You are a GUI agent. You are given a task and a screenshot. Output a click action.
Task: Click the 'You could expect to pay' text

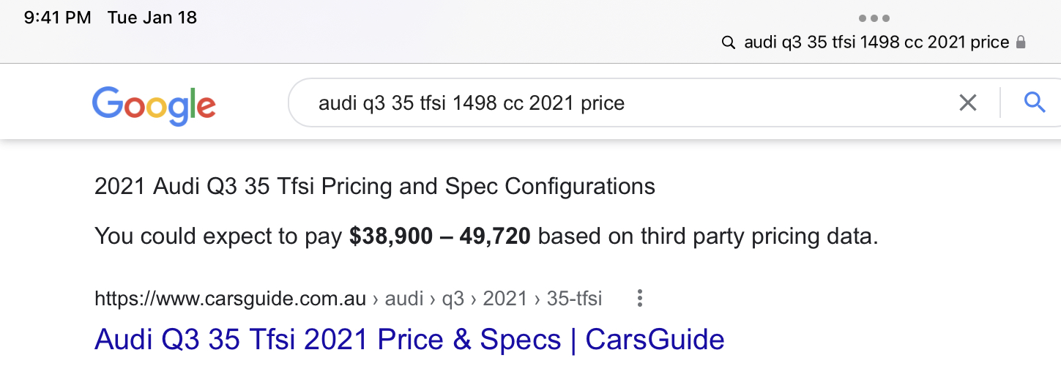click(x=218, y=236)
